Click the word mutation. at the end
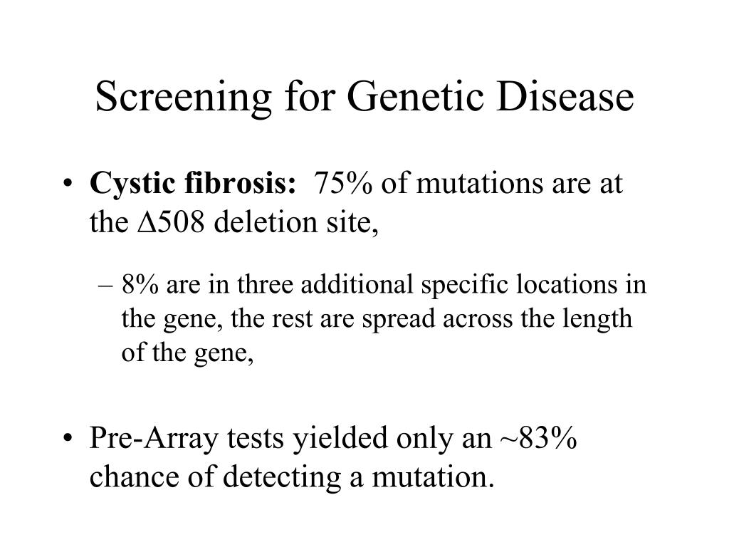Viewport: 729px width, 547px height. point(432,477)
